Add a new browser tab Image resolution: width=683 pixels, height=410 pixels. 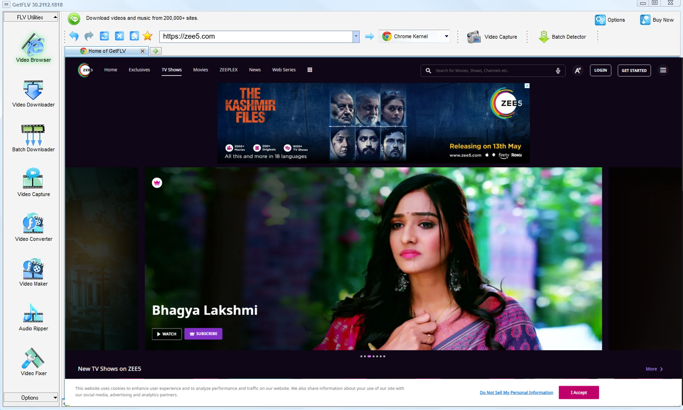pos(156,51)
